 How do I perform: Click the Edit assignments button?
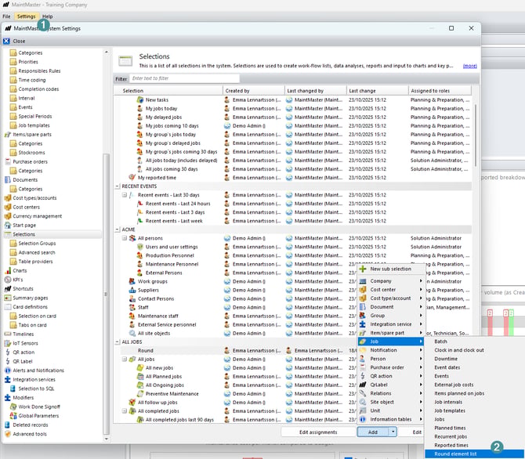pyautogui.click(x=318, y=432)
